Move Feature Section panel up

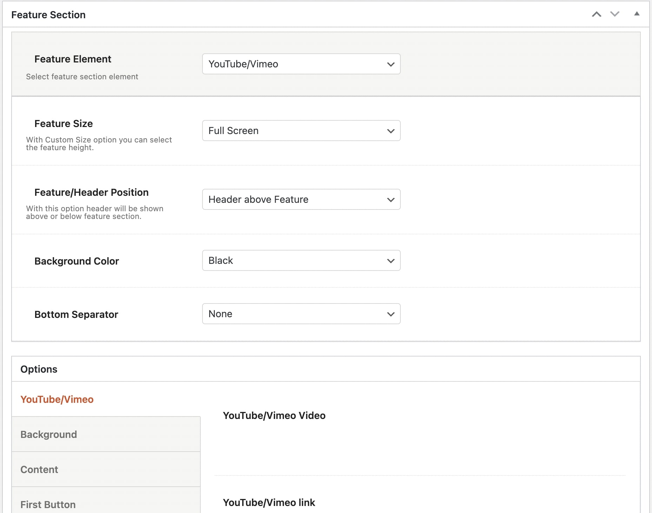coord(596,14)
